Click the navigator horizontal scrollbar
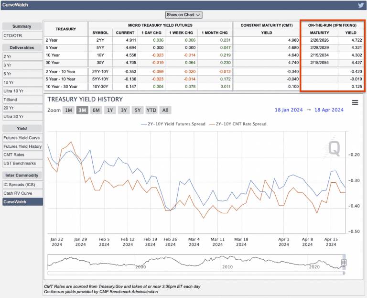 tap(196, 273)
